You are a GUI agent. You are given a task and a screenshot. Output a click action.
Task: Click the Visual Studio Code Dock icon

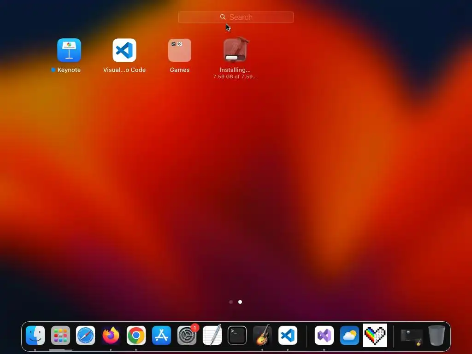click(288, 336)
